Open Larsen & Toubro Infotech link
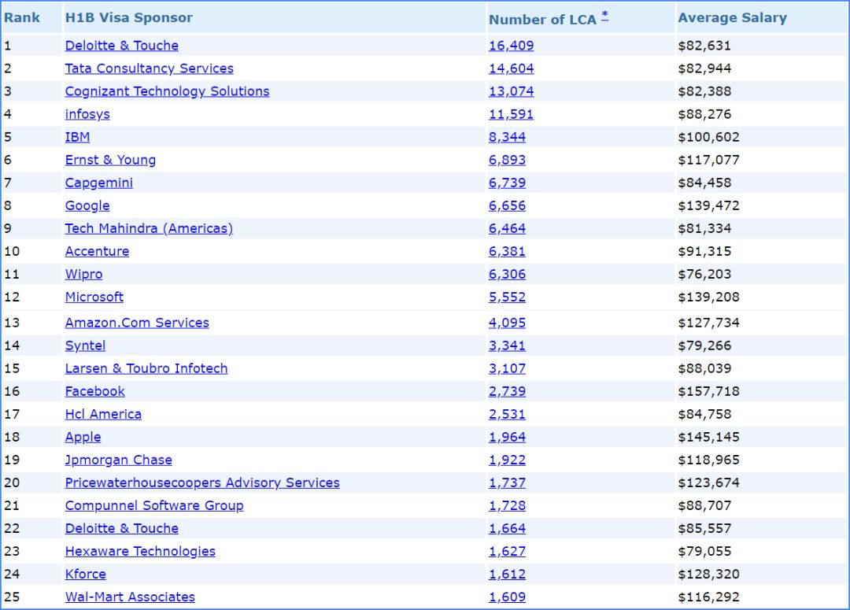850x610 pixels. point(146,368)
